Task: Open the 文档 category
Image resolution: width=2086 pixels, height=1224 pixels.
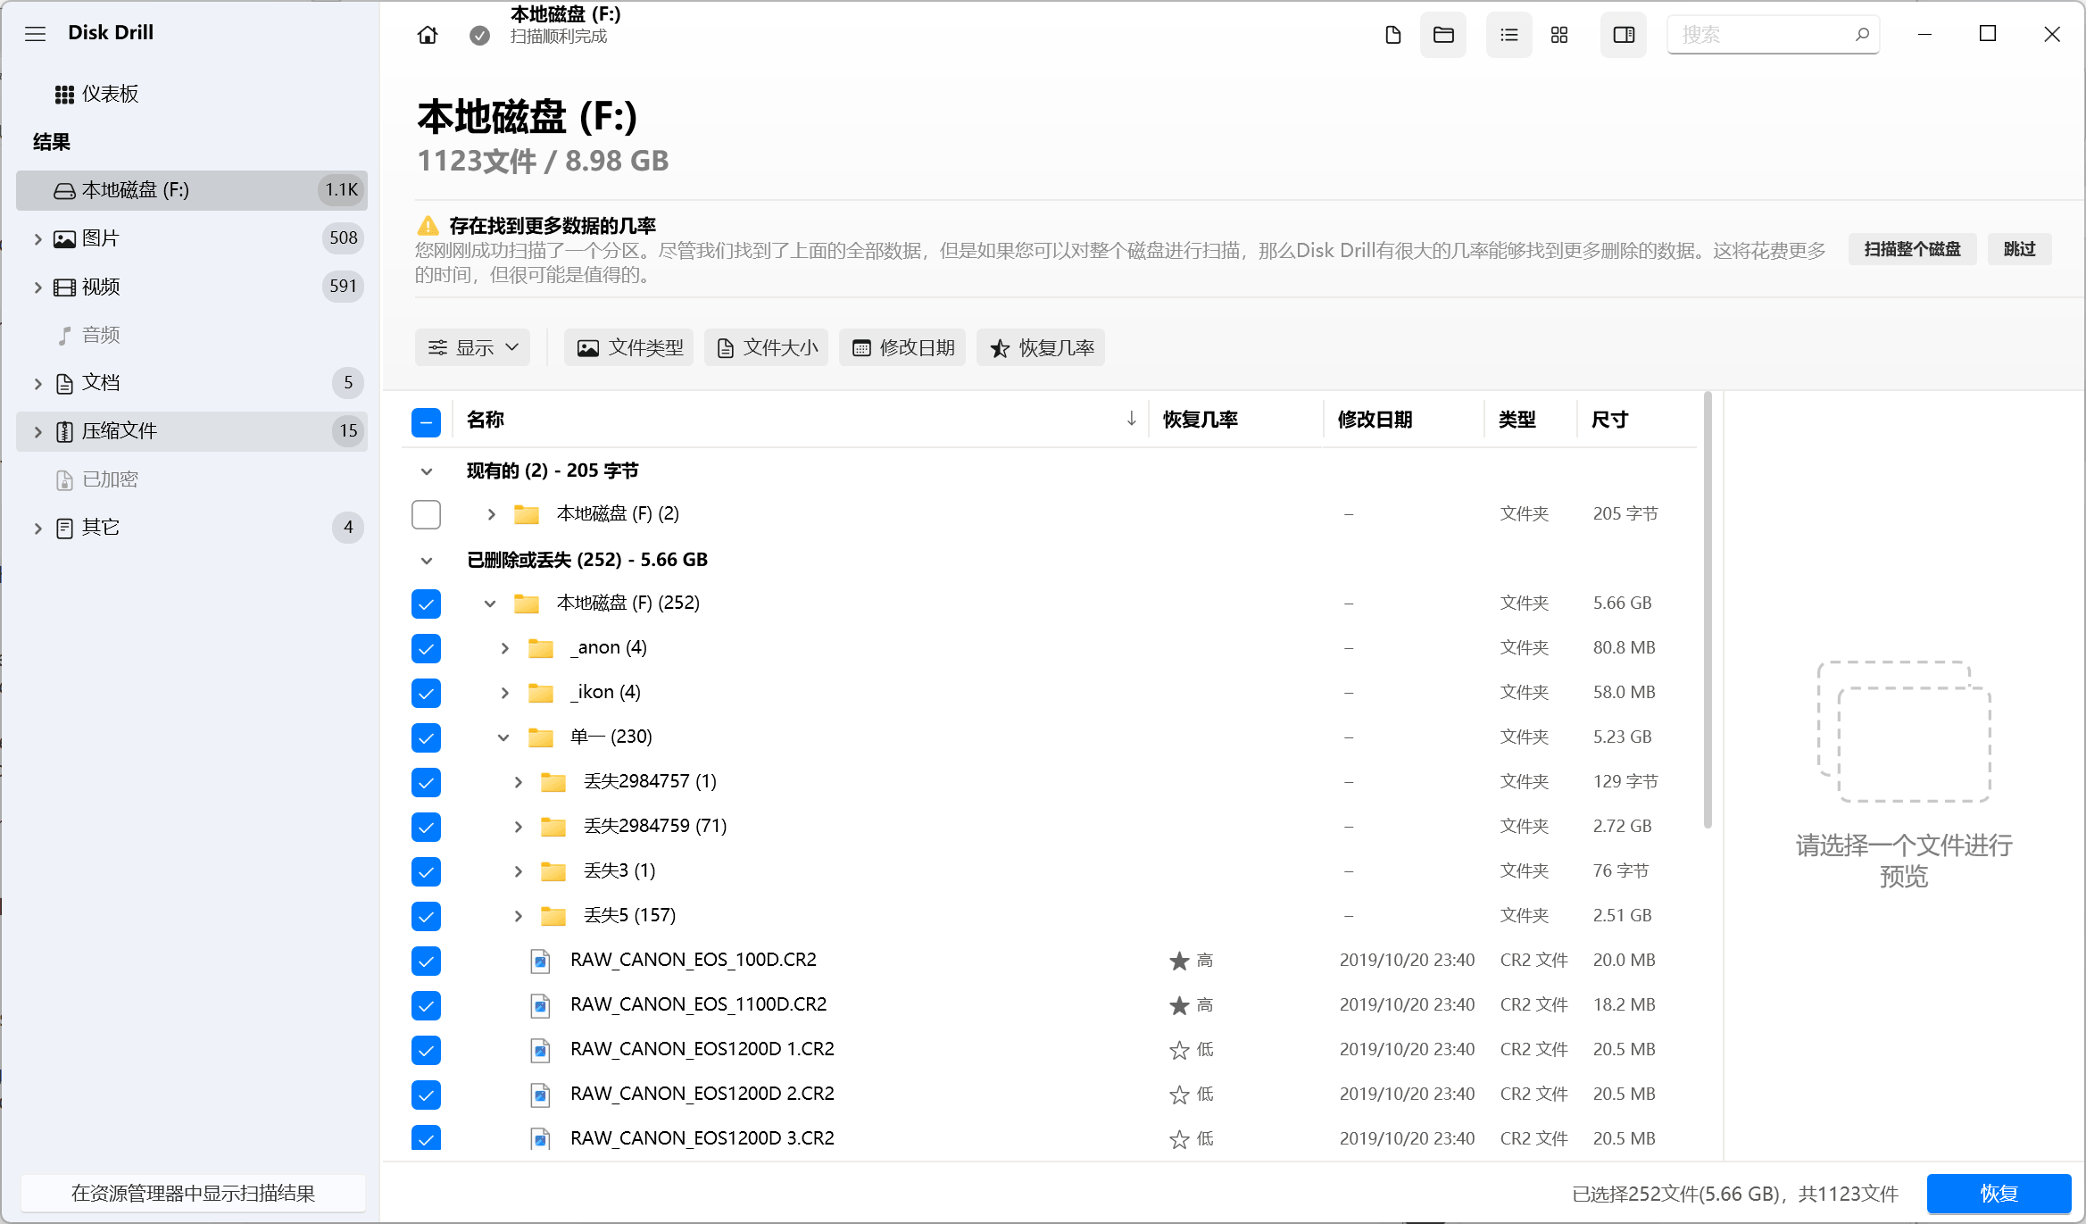Action: click(192, 383)
